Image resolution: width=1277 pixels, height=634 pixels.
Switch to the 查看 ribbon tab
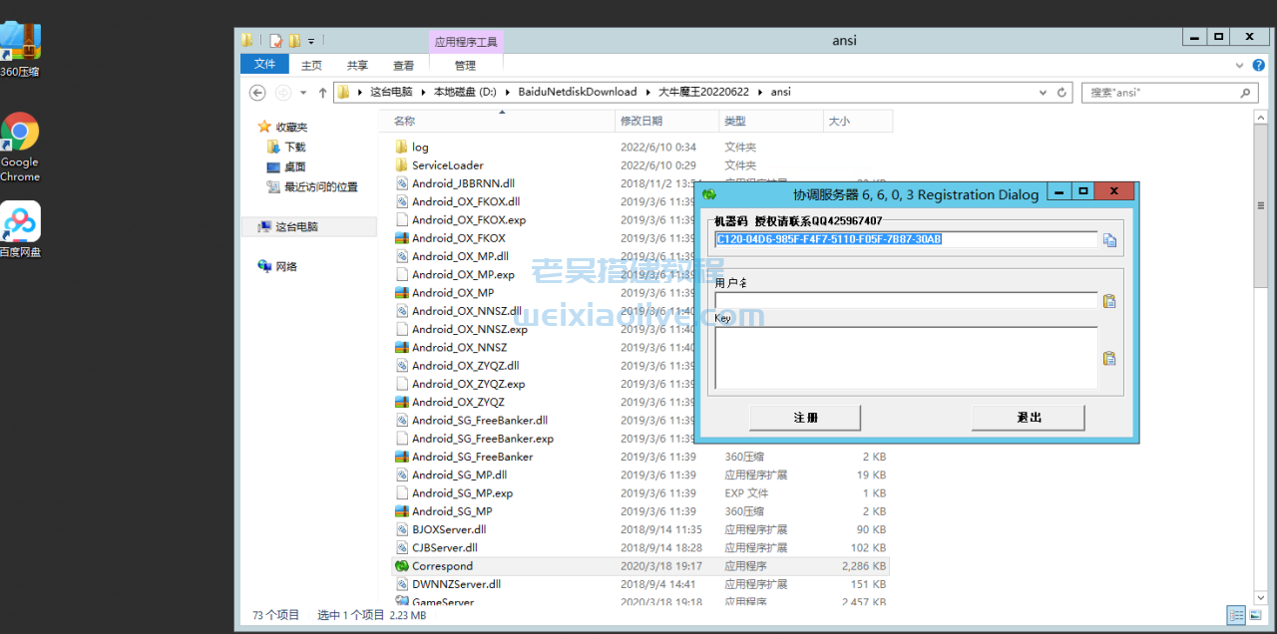tap(403, 64)
